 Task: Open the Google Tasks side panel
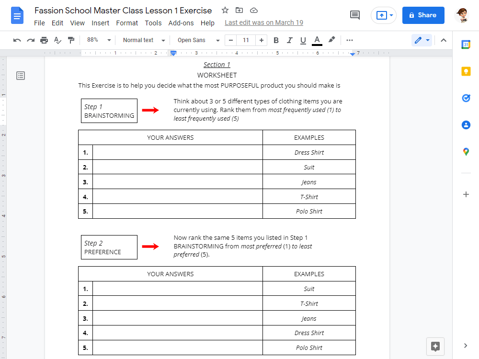tap(466, 98)
